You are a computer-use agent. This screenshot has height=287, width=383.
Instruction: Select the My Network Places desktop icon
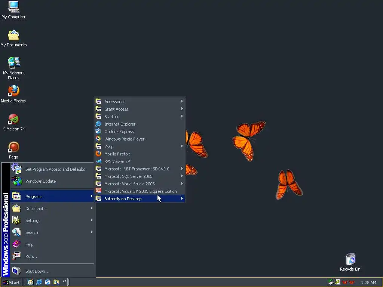click(13, 68)
